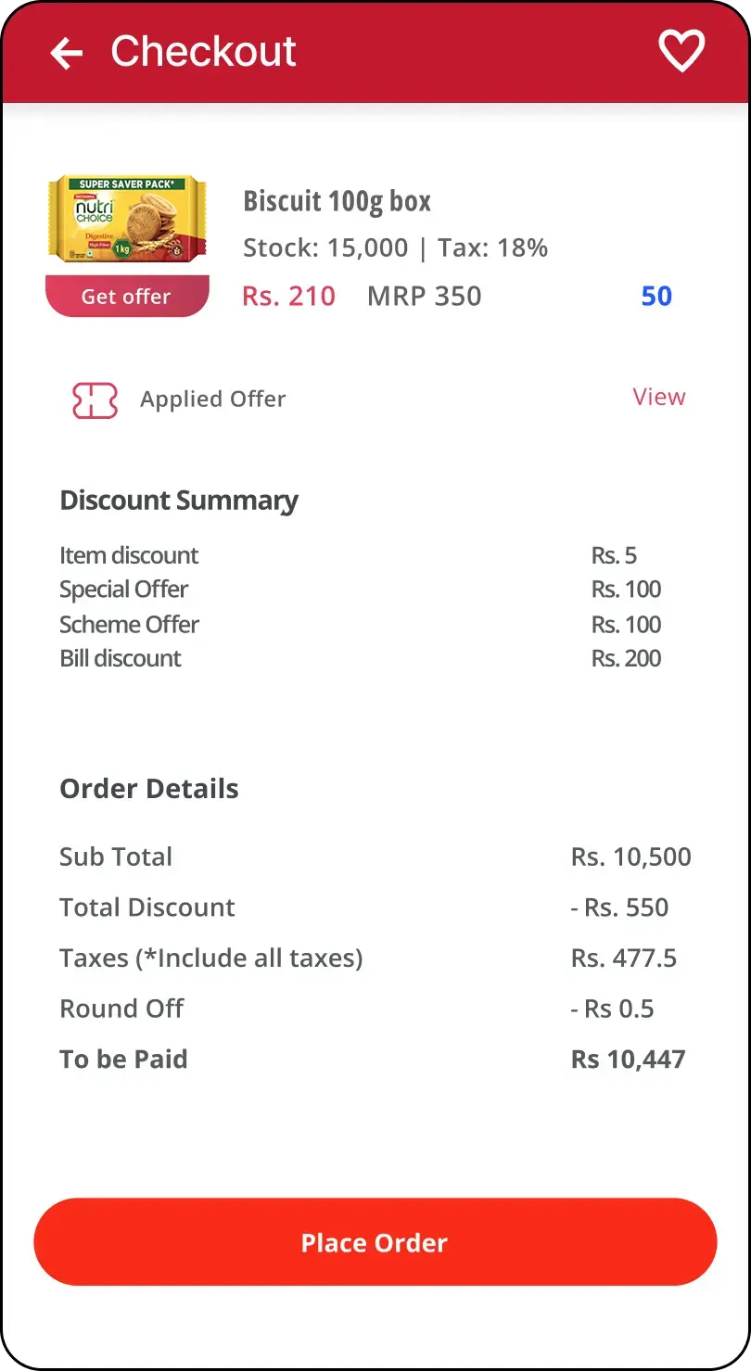This screenshot has width=751, height=1371.
Task: Tap the Scheme Offer row label
Action: (x=129, y=625)
